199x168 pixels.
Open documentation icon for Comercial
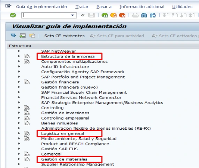(26, 154)
